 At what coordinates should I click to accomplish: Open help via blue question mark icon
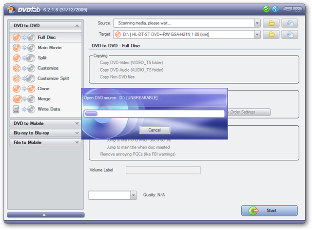click(x=275, y=9)
